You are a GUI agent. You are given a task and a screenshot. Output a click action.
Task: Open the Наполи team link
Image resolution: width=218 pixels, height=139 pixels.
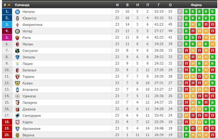pyautogui.click(x=28, y=12)
